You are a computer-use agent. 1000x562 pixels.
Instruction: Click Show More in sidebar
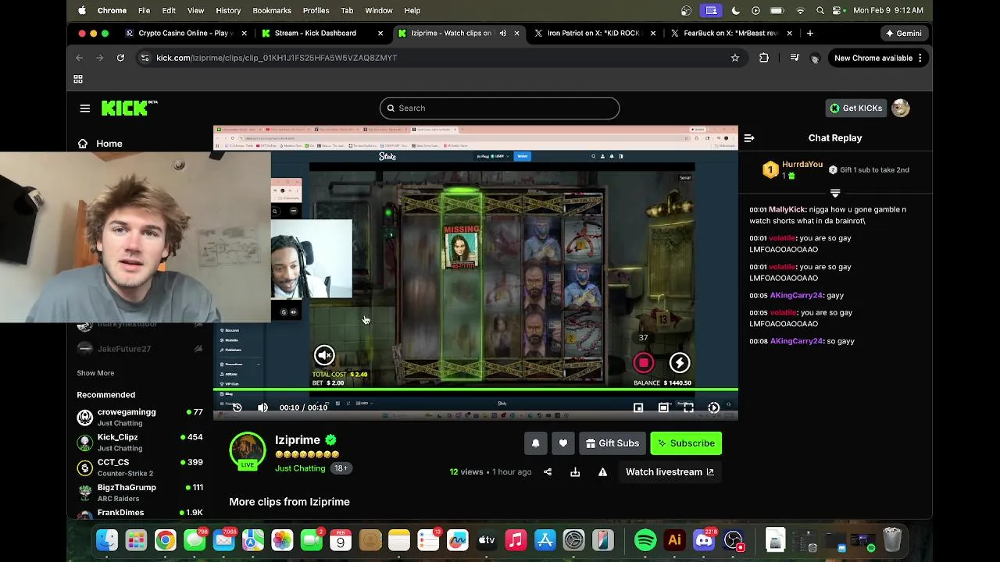pos(95,373)
